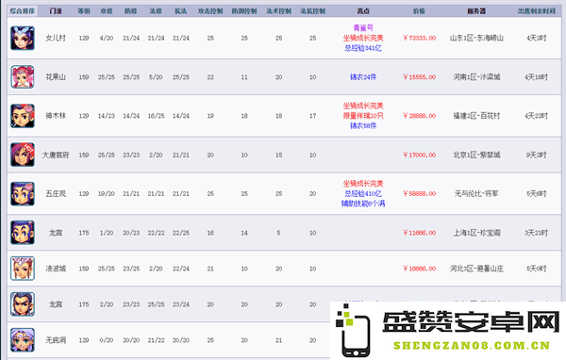
Task: Click 辅助技能6个满 highlight
Action: coord(363,204)
